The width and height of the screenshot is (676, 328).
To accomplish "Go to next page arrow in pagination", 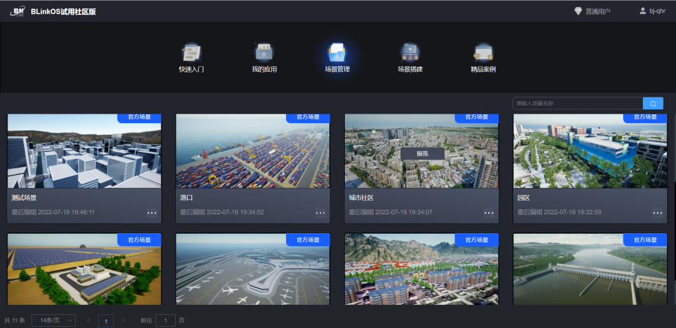I will 123,321.
